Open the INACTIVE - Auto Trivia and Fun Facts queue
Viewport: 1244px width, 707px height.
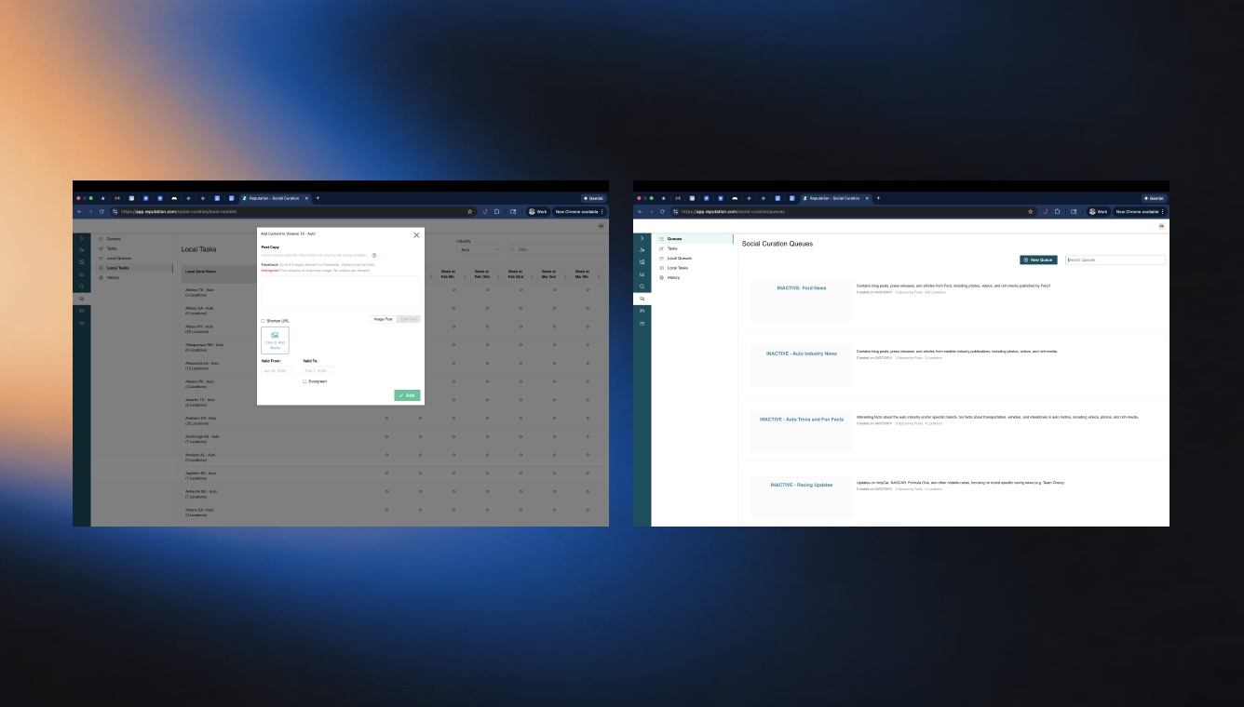click(x=802, y=420)
